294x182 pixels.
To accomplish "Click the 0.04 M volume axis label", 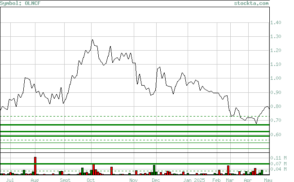I will click(278, 169).
